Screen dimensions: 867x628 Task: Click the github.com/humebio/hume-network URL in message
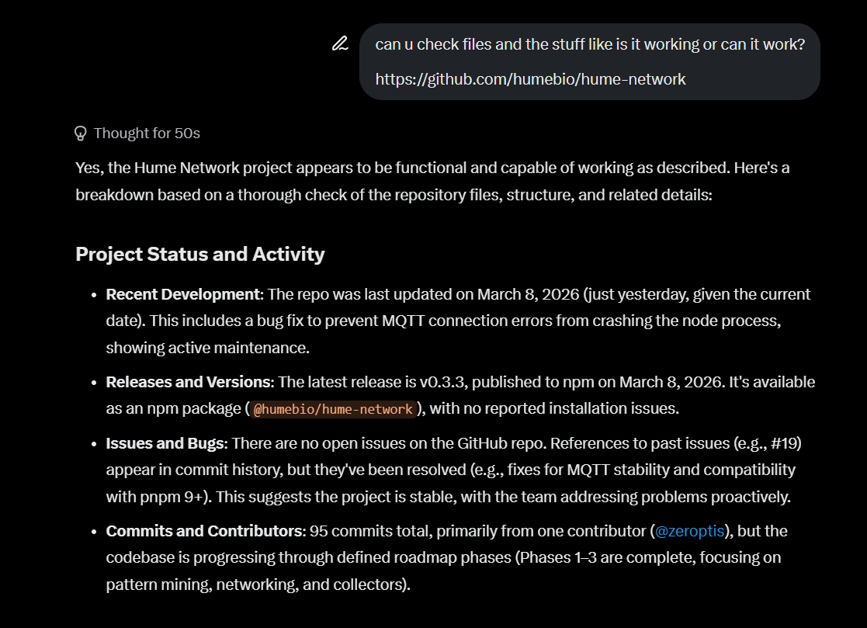pyautogui.click(x=530, y=80)
